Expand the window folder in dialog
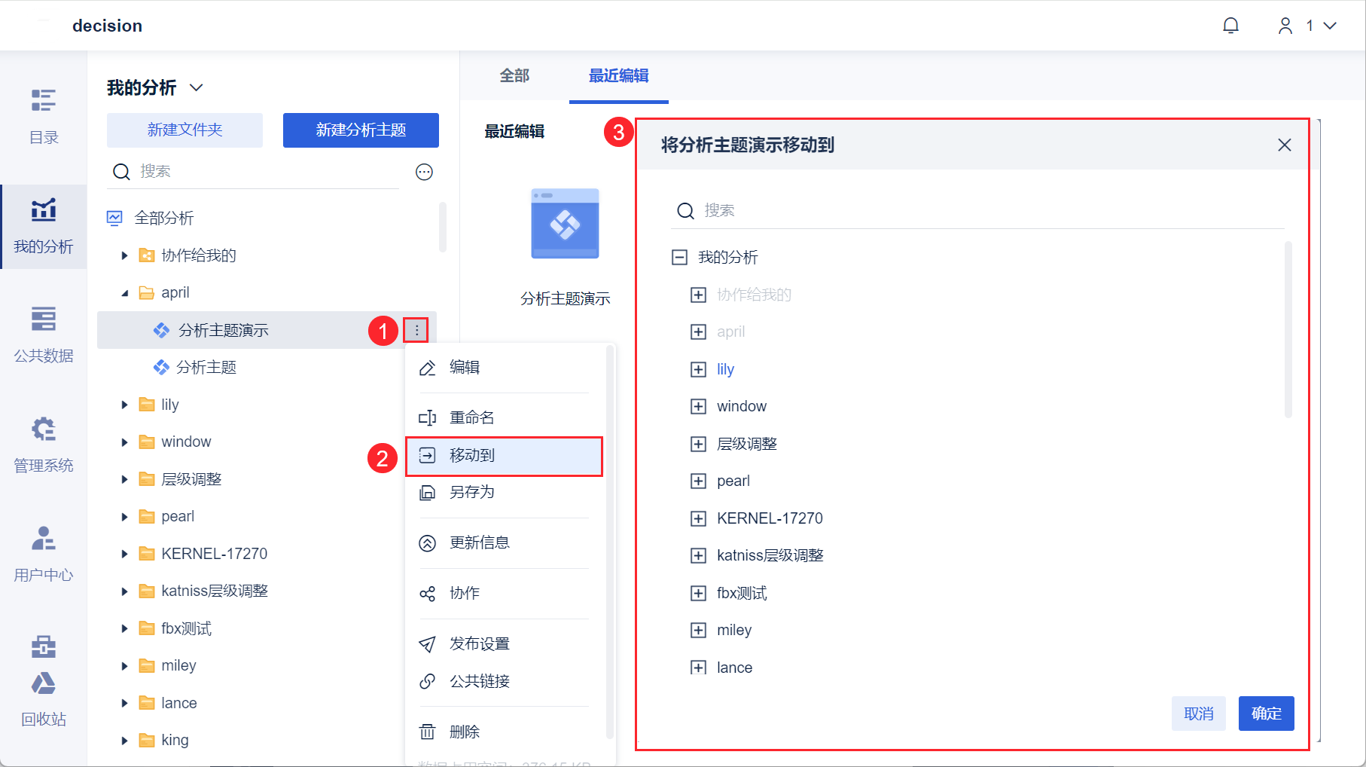This screenshot has width=1366, height=767. click(698, 406)
